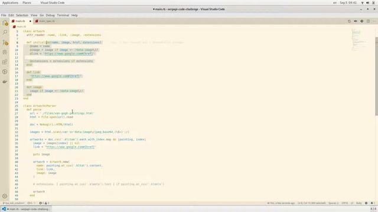Open errors and warnings count in status bar
Image resolution: width=378 pixels, height=212 pixels.
click(44, 203)
